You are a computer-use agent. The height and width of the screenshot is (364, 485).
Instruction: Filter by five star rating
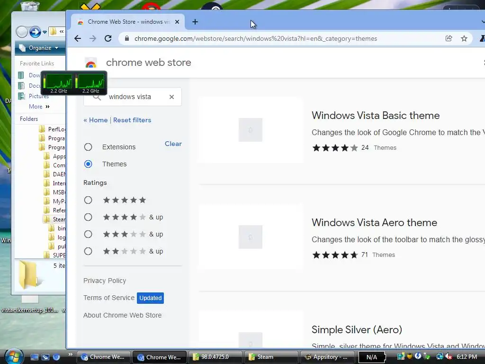tap(88, 200)
